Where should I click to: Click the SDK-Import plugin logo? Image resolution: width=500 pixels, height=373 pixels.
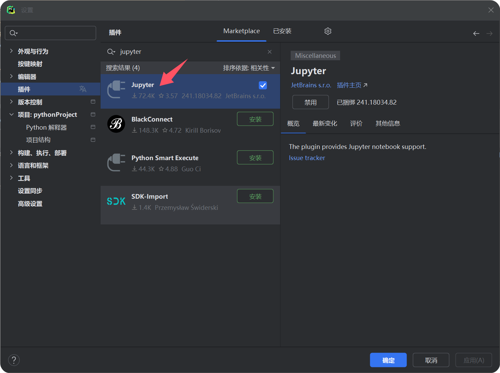pos(116,201)
